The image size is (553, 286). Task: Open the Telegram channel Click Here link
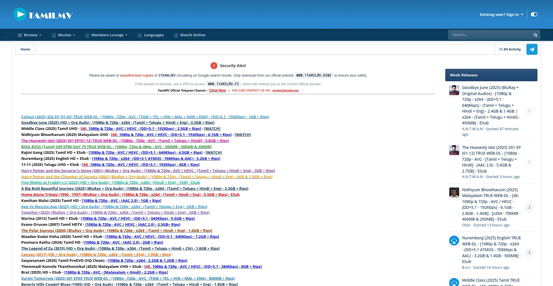(217, 90)
